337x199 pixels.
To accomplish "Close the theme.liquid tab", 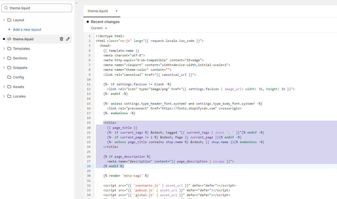I will 116,11.
